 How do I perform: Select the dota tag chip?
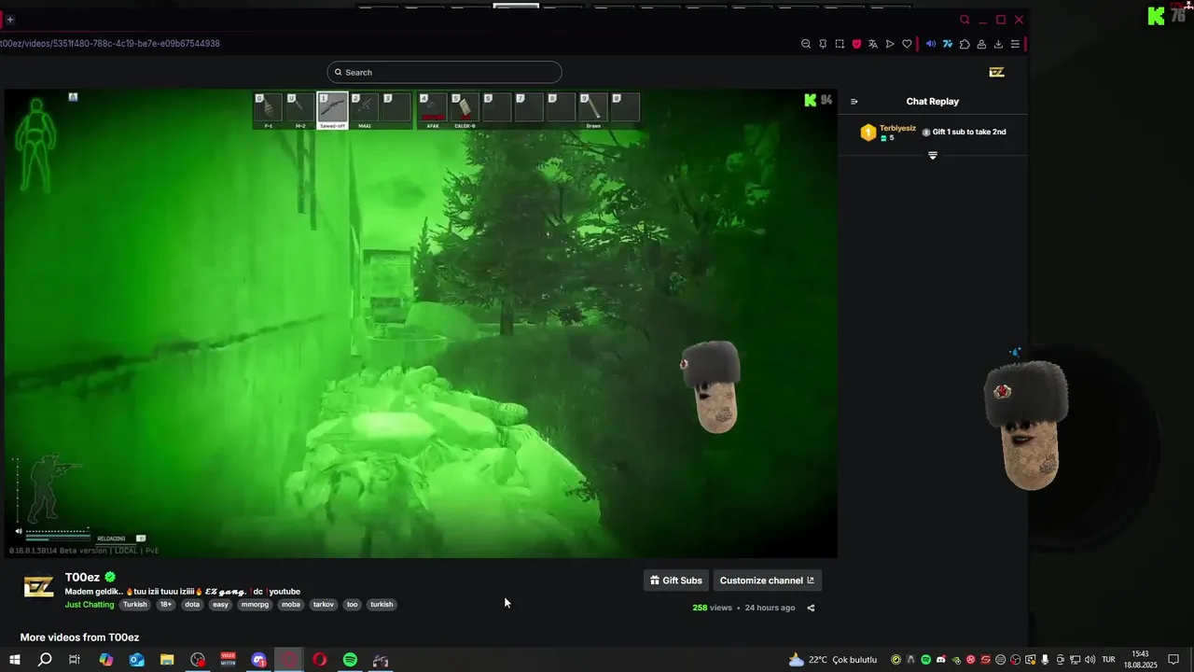point(192,605)
